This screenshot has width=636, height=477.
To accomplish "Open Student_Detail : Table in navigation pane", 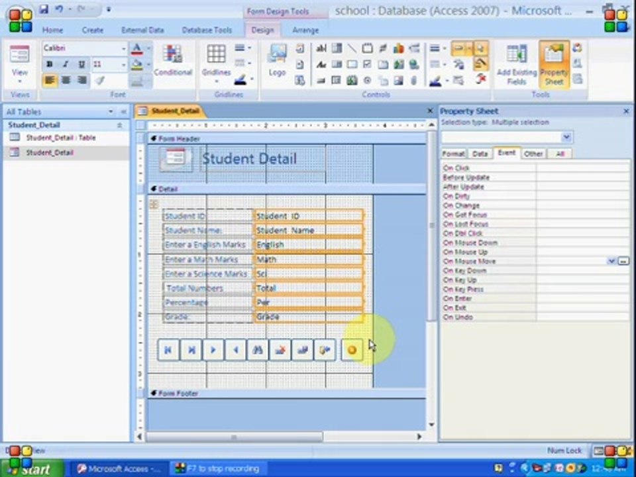I will tap(61, 138).
